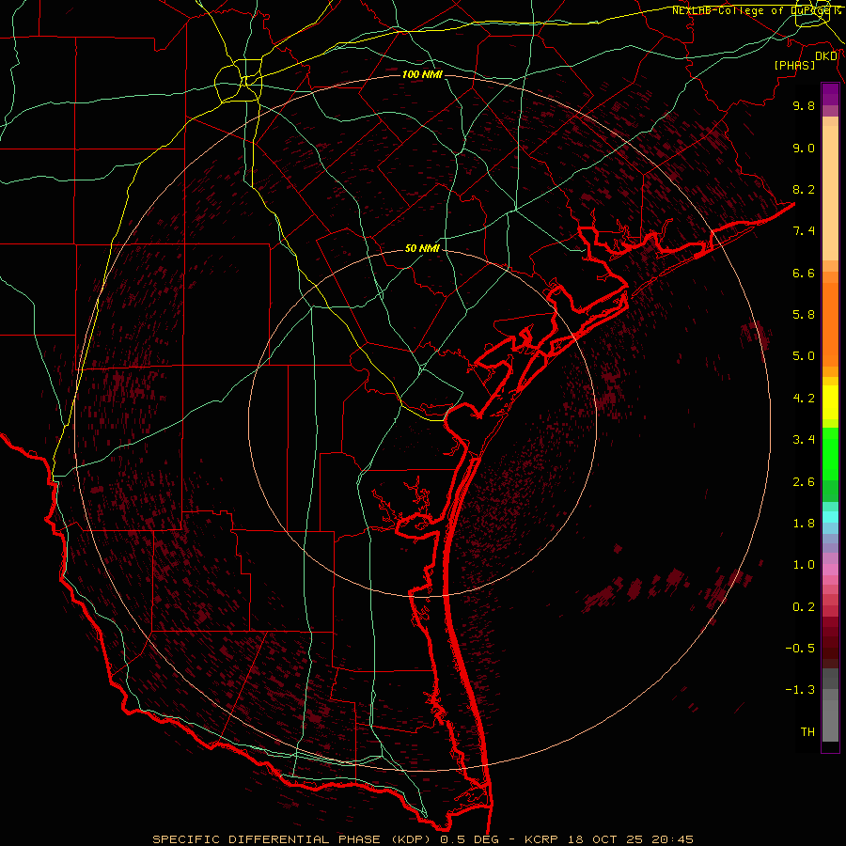Select the 5.0 scale label
The width and height of the screenshot is (846, 846).
coord(804,356)
